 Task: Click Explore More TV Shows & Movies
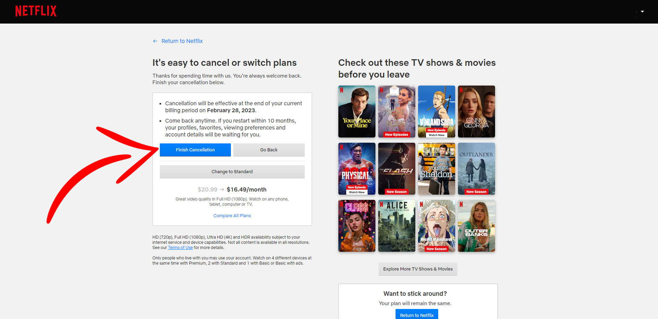coord(418,269)
